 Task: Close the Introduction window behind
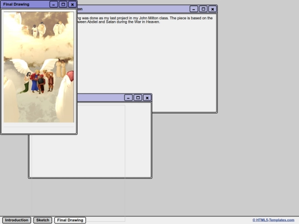(x=213, y=9)
